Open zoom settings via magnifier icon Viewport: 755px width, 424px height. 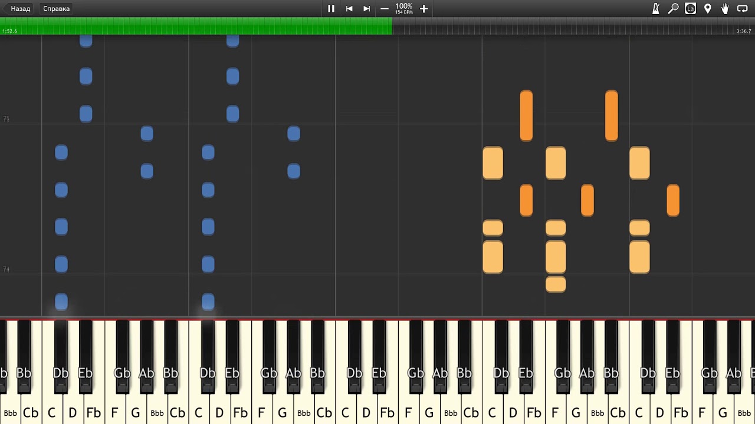point(673,8)
